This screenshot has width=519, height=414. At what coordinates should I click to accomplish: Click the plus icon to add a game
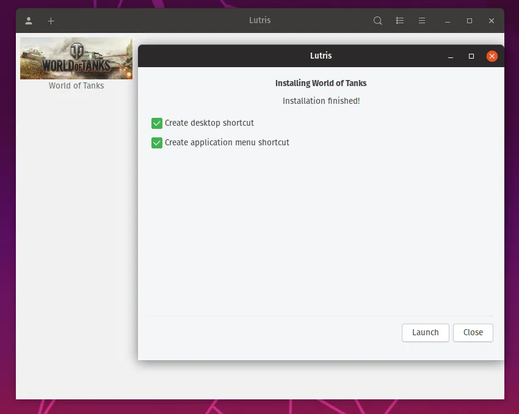click(51, 21)
